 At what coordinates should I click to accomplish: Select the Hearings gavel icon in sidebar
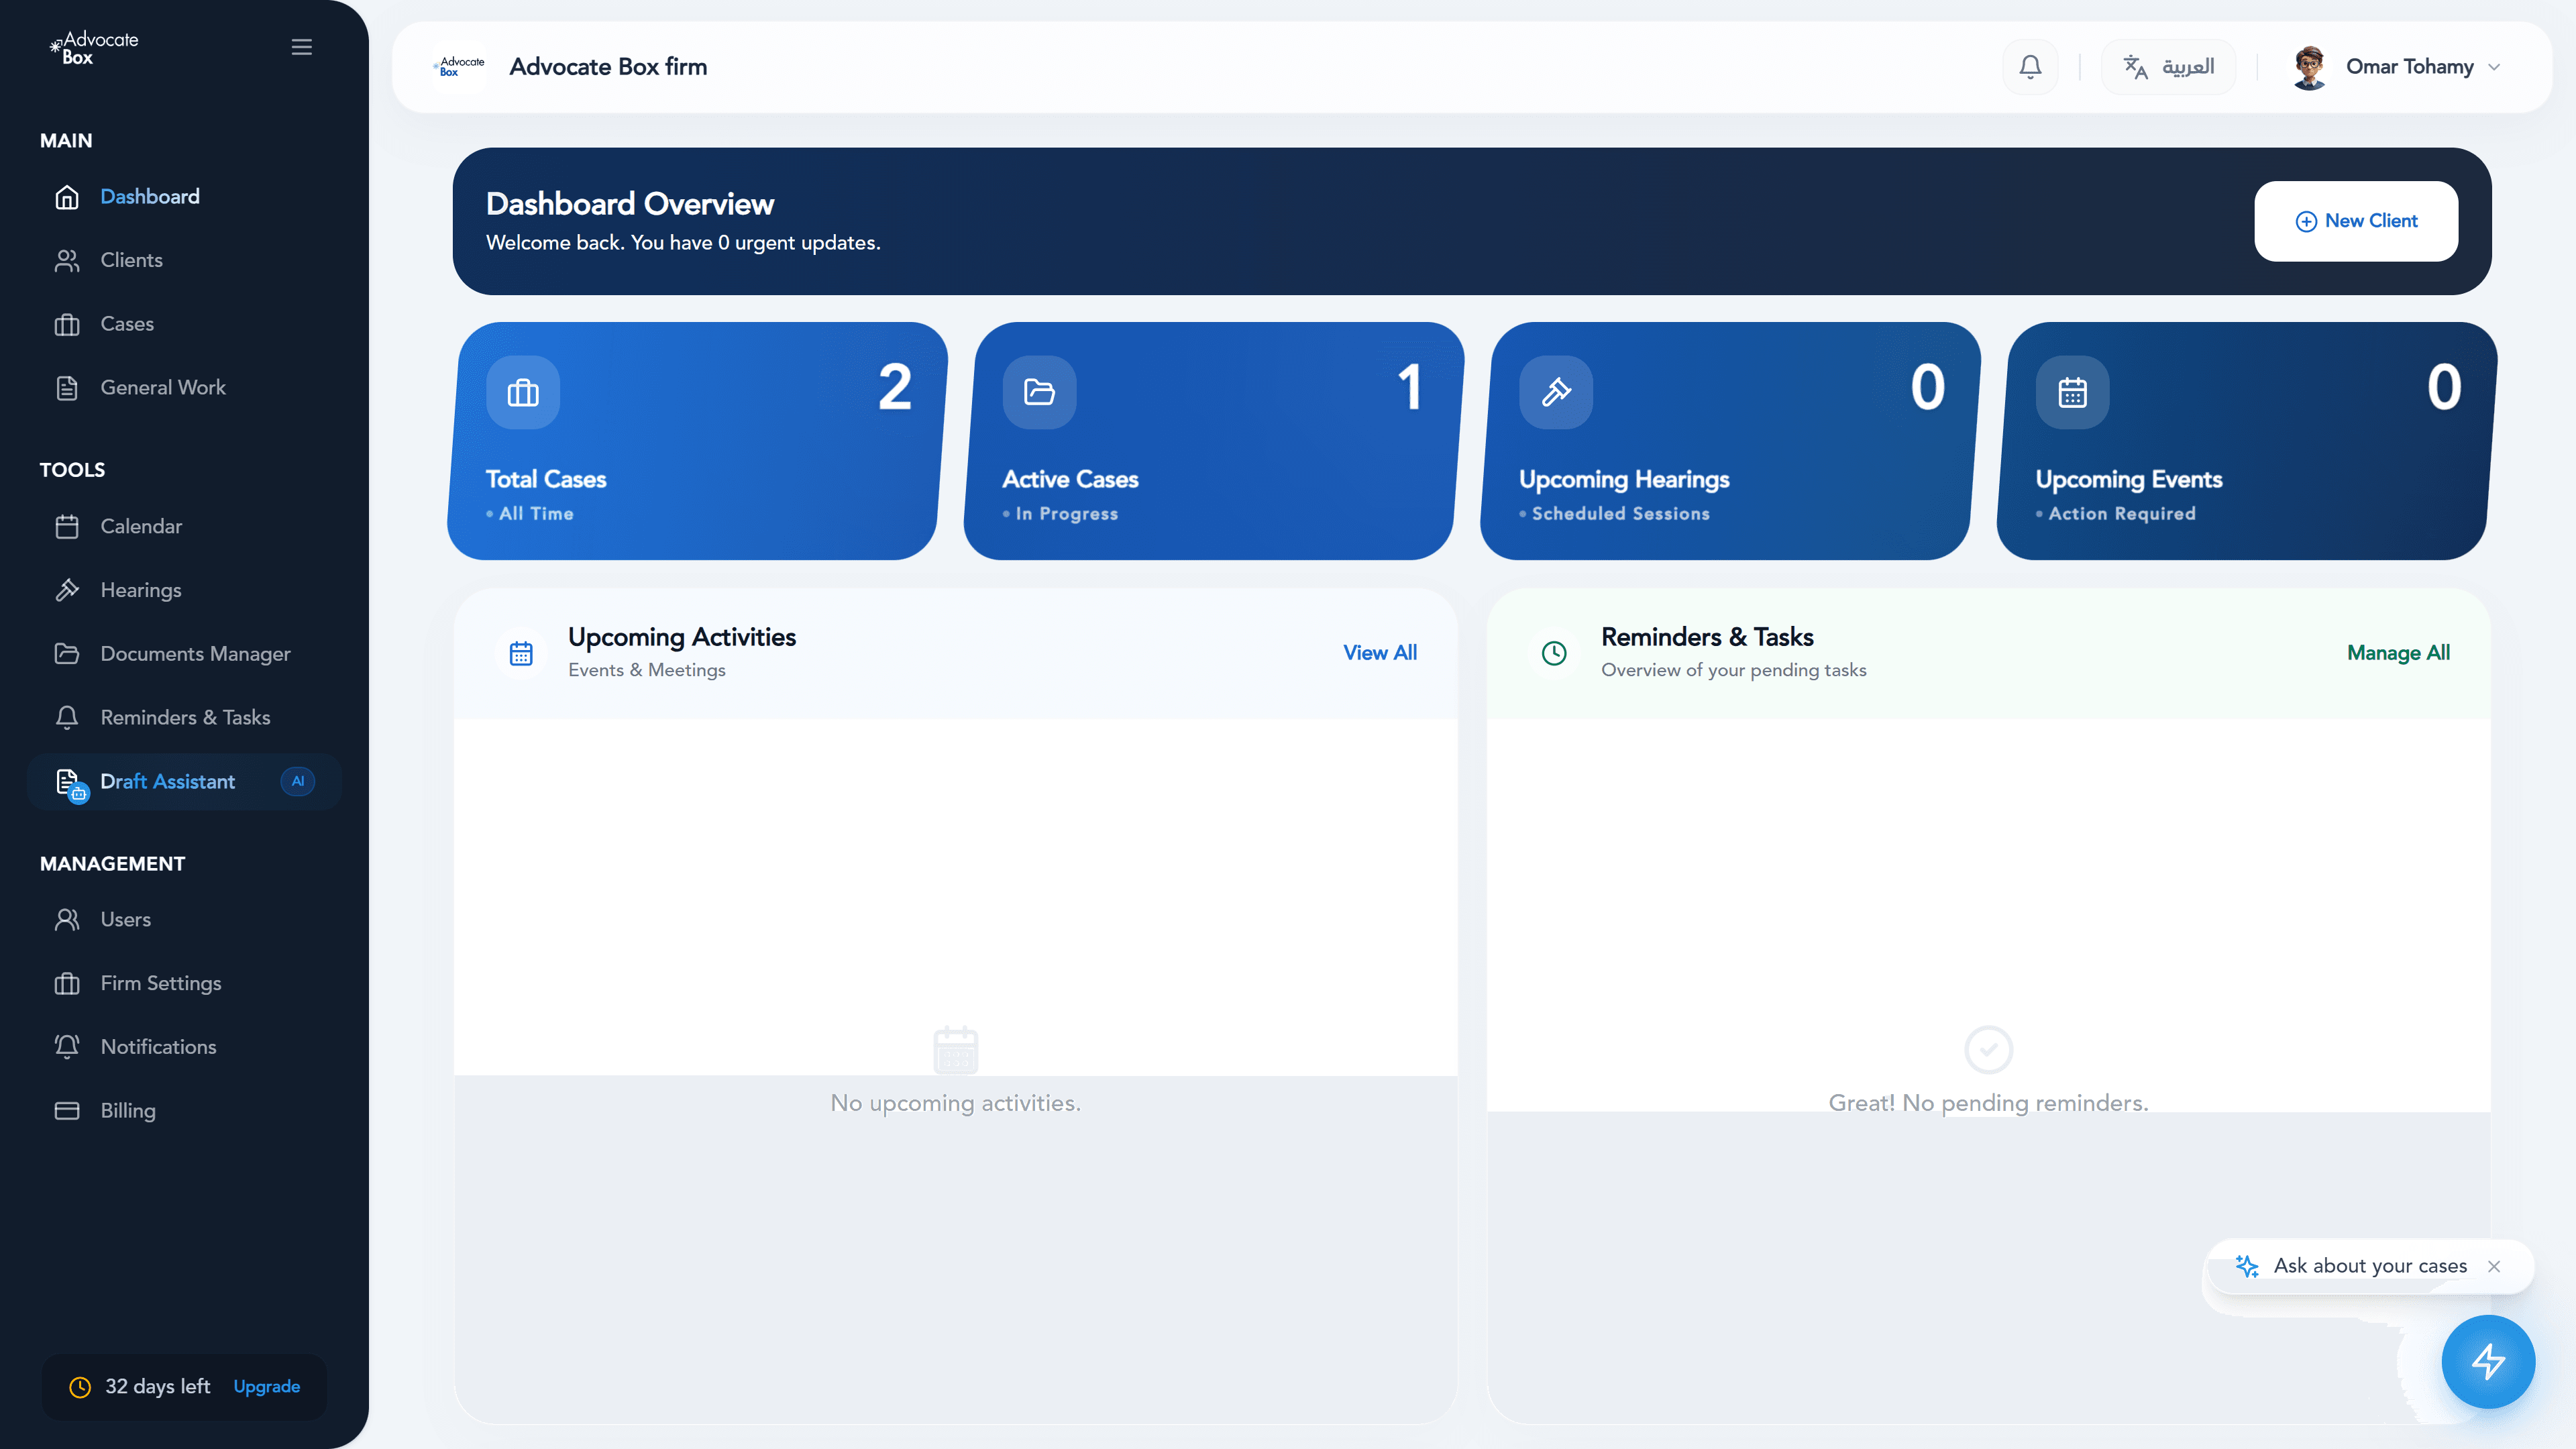[x=67, y=589]
